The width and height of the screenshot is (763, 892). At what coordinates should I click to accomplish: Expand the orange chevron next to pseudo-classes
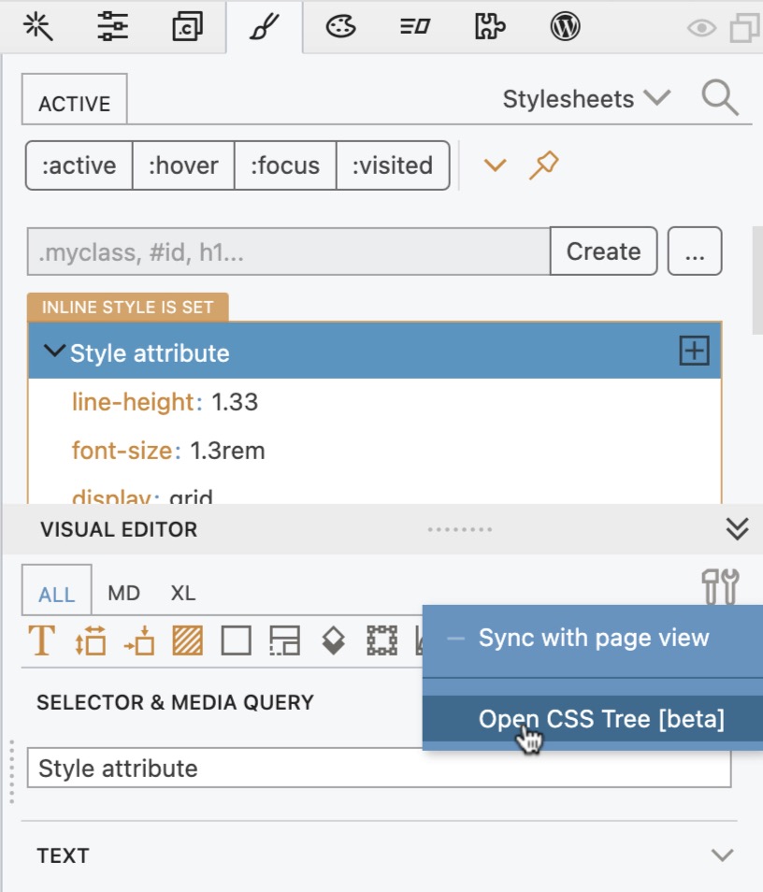coord(495,165)
